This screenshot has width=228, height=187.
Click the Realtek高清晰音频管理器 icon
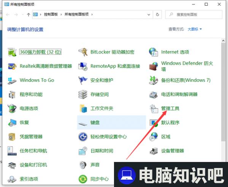point(12,66)
